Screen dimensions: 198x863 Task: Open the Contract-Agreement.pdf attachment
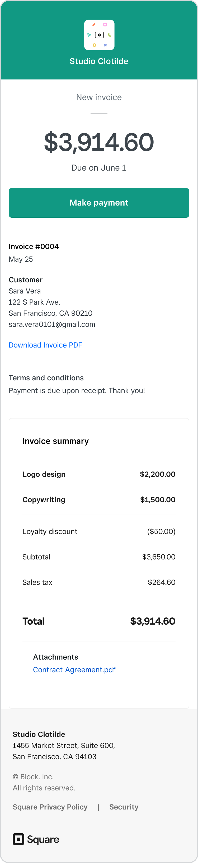(74, 670)
